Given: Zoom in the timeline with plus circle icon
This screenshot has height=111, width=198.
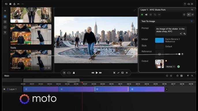Looking at the screenshot, I should (171, 76).
